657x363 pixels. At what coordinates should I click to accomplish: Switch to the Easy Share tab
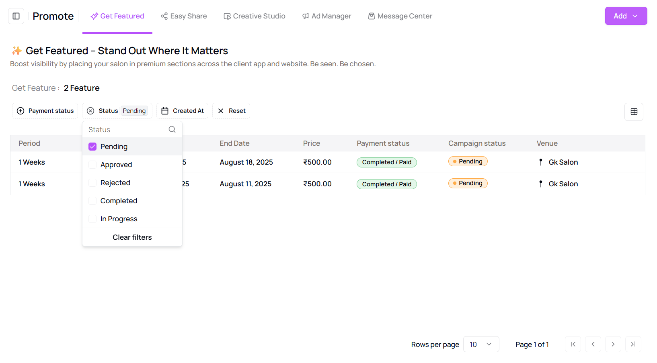pos(184,16)
